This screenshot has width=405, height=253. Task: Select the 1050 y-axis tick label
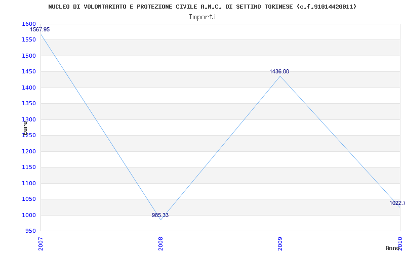(x=29, y=199)
